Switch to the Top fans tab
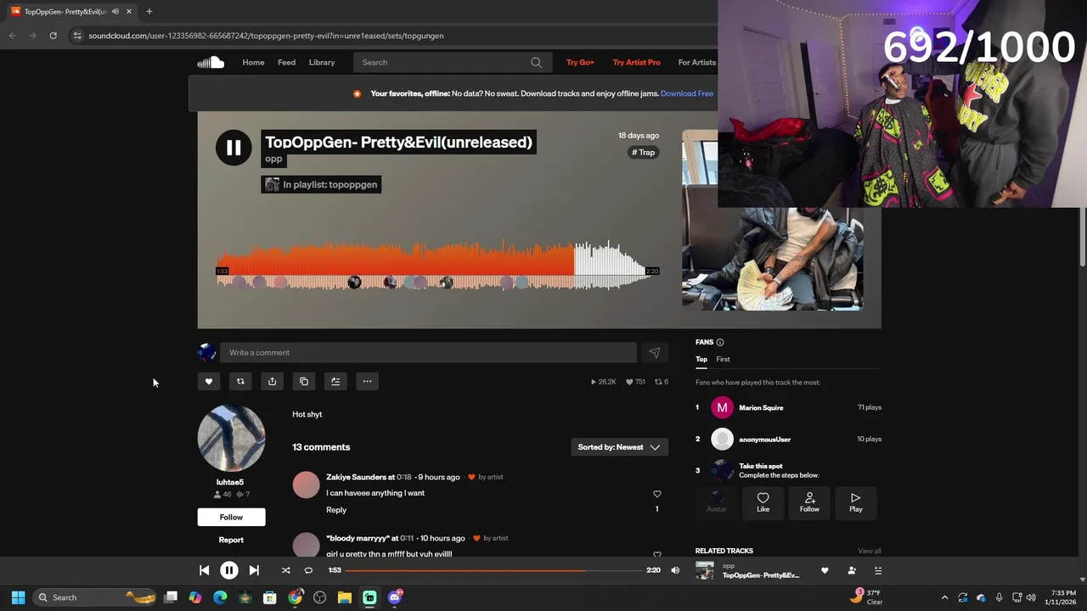The width and height of the screenshot is (1087, 611). coord(701,359)
